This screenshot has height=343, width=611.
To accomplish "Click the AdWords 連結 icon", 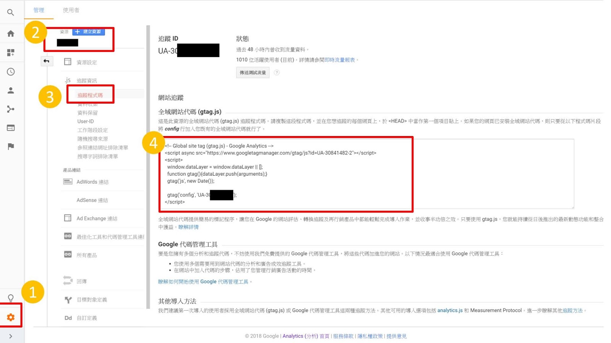I will point(68,181).
